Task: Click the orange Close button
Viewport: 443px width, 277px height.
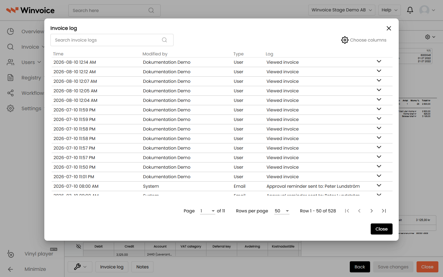Action: (427, 267)
